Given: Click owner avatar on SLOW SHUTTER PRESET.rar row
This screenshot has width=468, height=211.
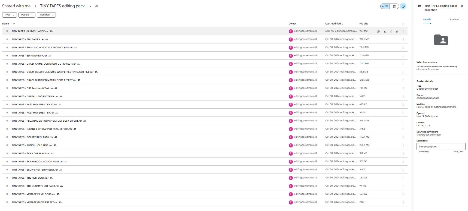Looking at the screenshot, I should point(291,170).
